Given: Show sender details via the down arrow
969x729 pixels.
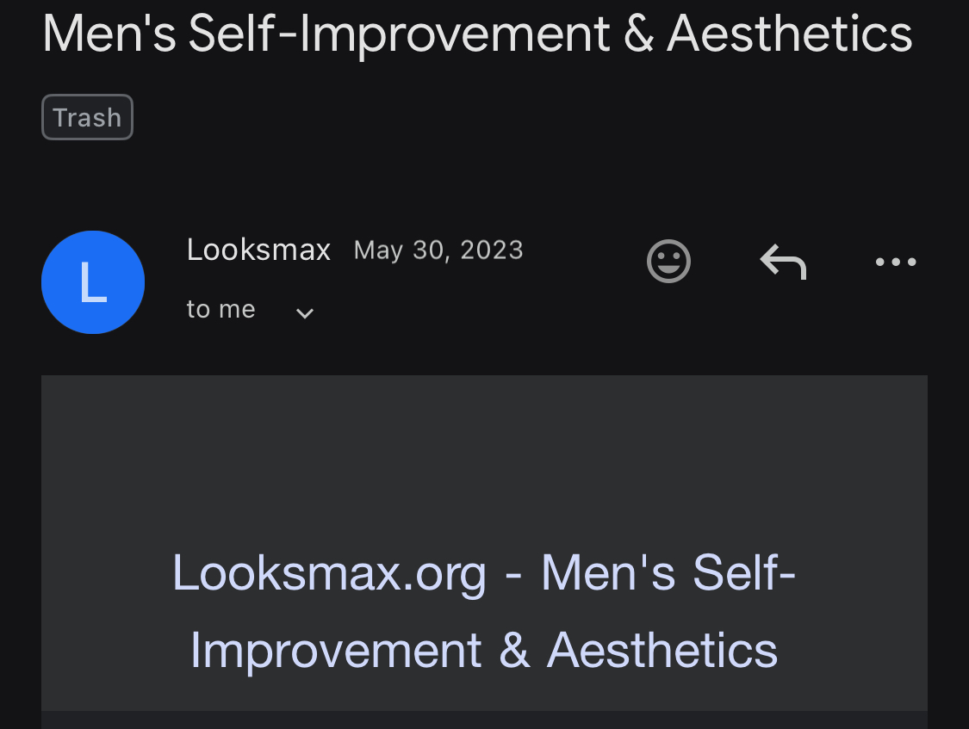Looking at the screenshot, I should point(304,312).
